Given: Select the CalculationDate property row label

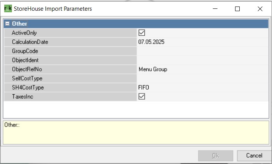Looking at the screenshot, I should (x=70, y=42).
